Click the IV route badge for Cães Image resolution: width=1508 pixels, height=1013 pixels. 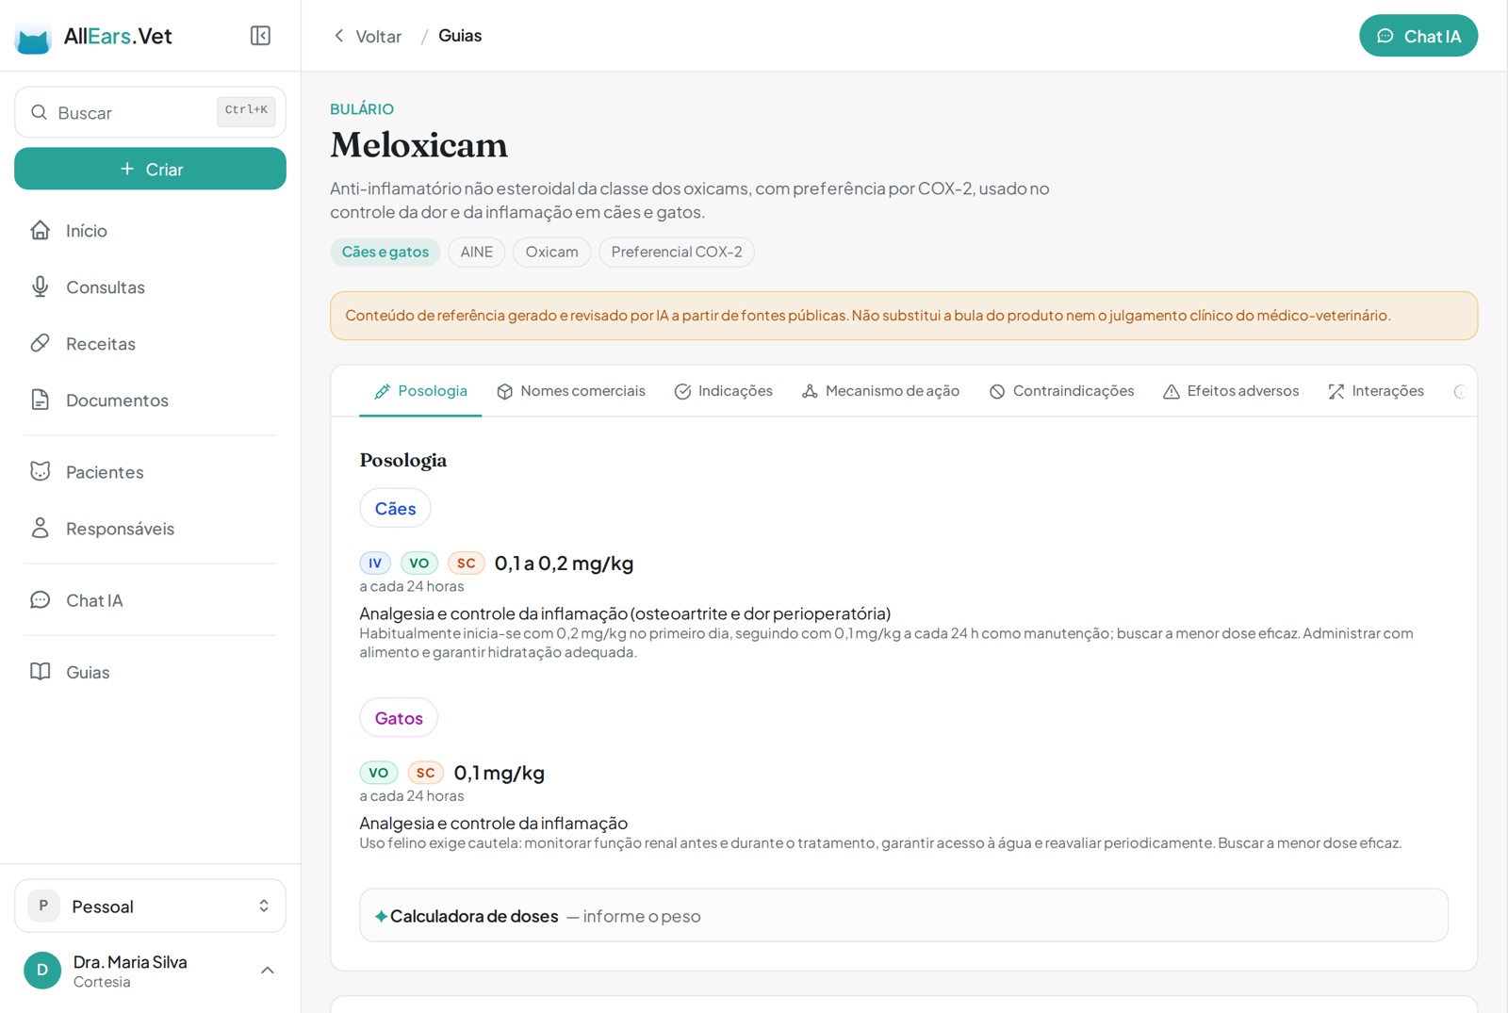[375, 563]
